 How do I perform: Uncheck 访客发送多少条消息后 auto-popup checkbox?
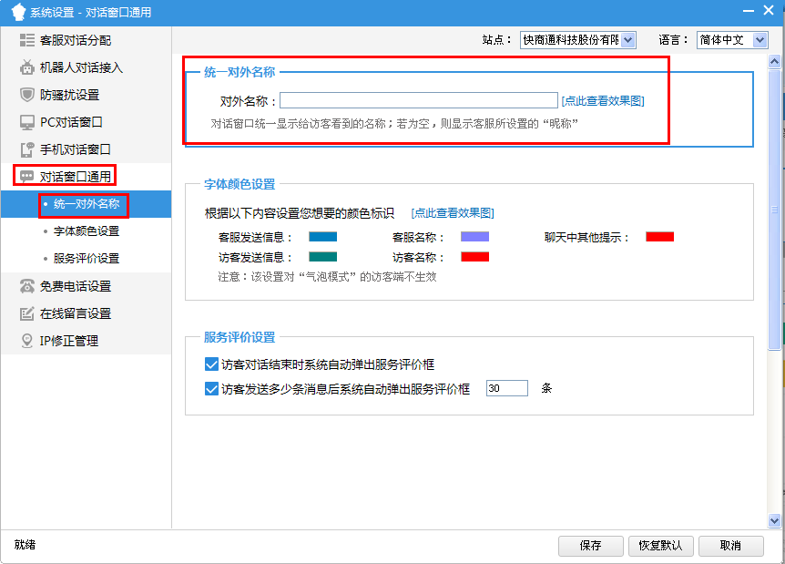click(212, 389)
